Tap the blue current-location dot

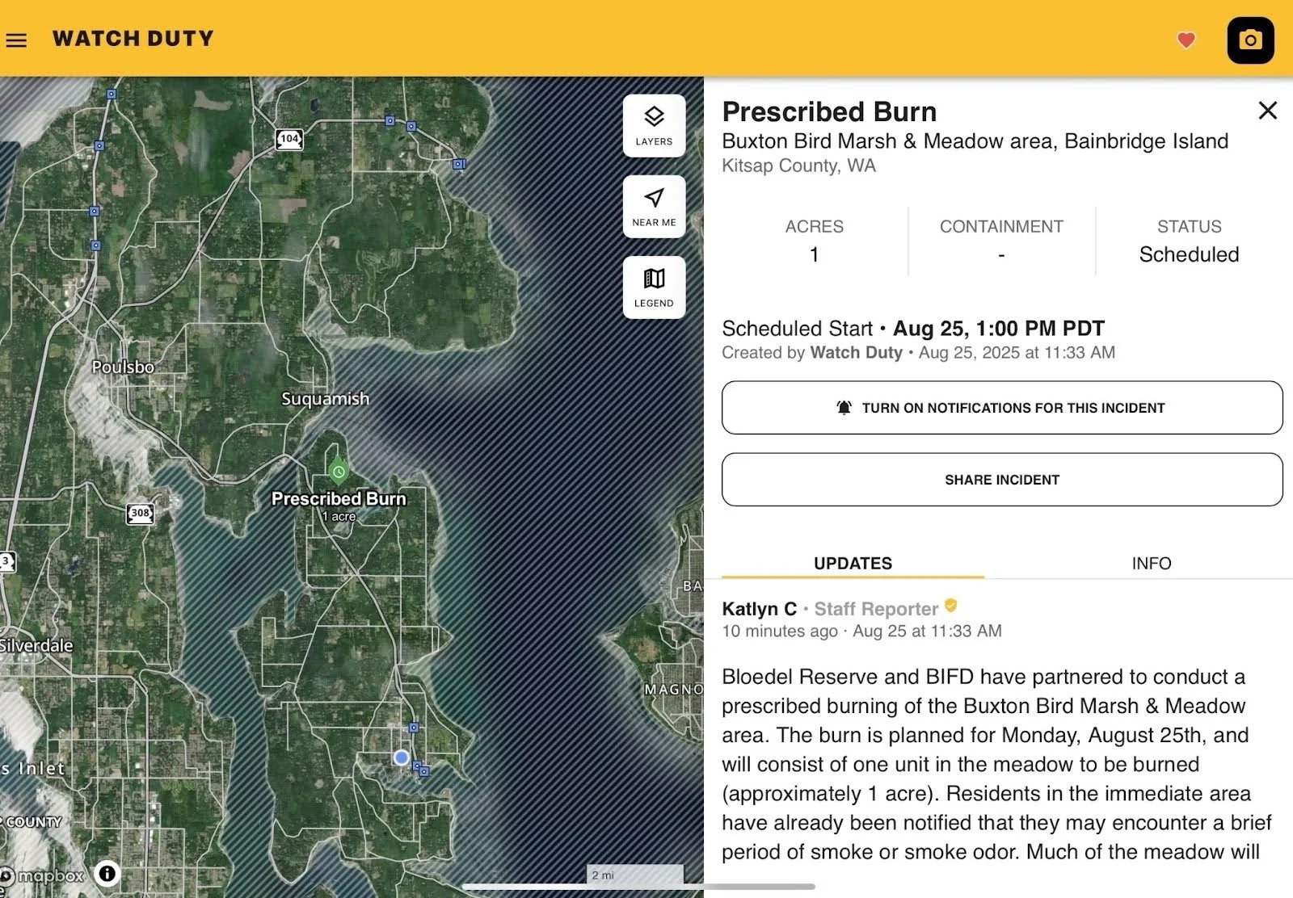[x=402, y=757]
